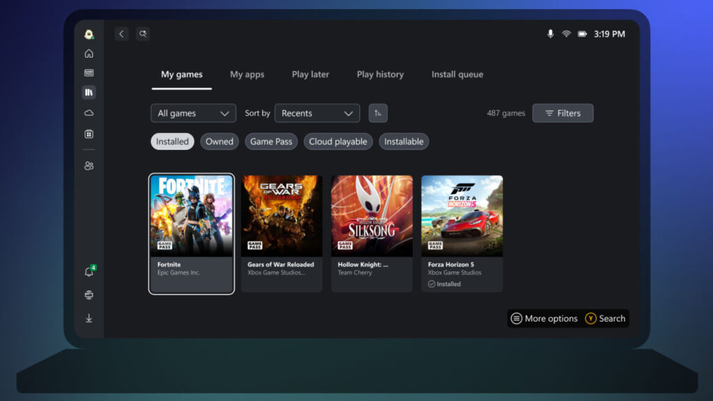The height and width of the screenshot is (401, 713).
Task: Switch to the My apps tab
Action: coord(247,74)
